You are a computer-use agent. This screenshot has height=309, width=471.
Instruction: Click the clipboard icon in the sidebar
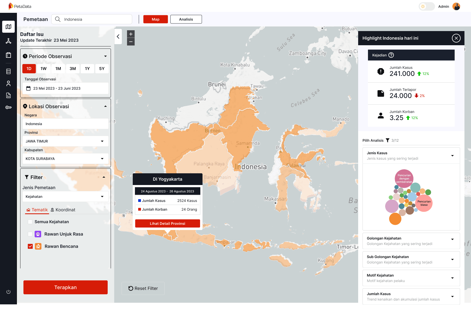[8, 55]
